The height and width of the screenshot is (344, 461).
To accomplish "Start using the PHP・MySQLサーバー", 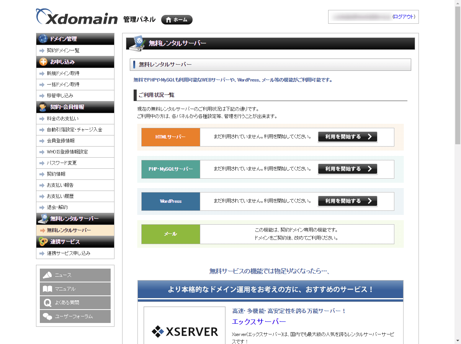I will (x=347, y=169).
